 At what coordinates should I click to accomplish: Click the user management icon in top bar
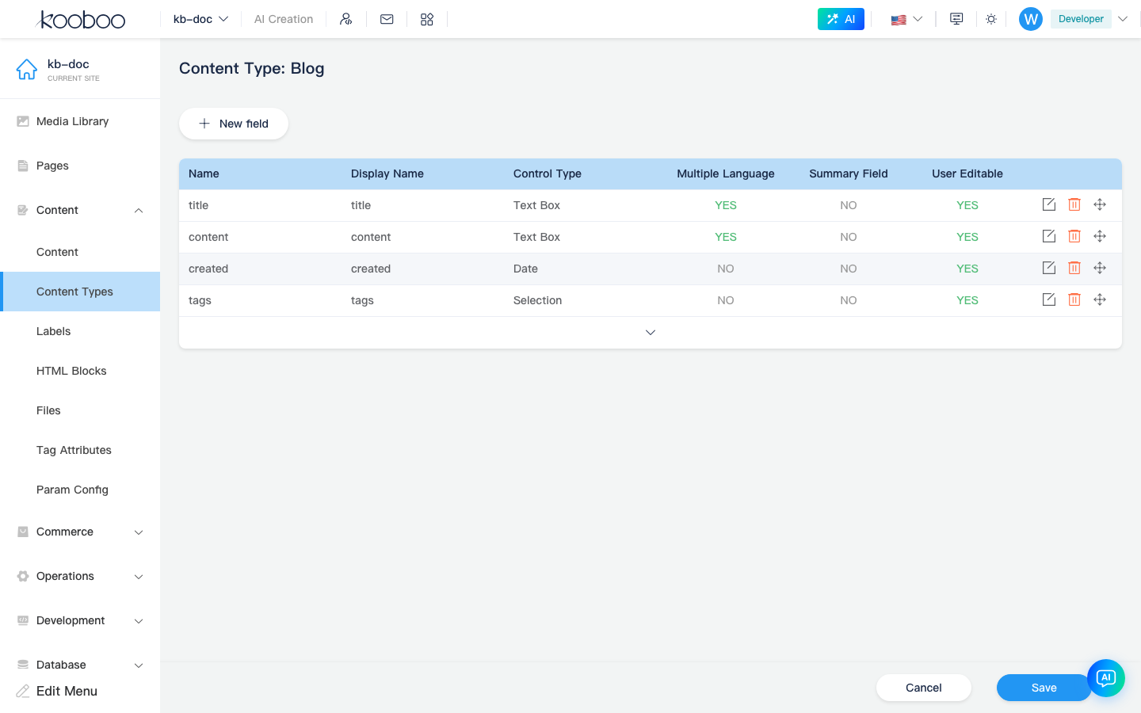[345, 19]
